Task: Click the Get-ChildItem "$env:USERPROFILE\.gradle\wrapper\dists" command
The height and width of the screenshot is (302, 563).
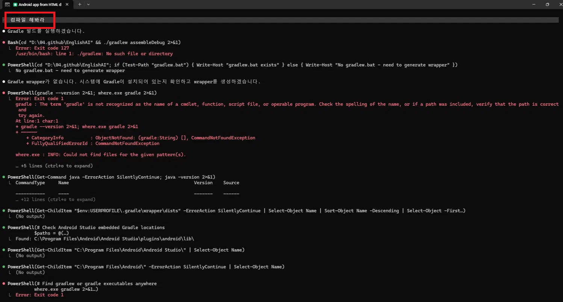Action: [236, 211]
